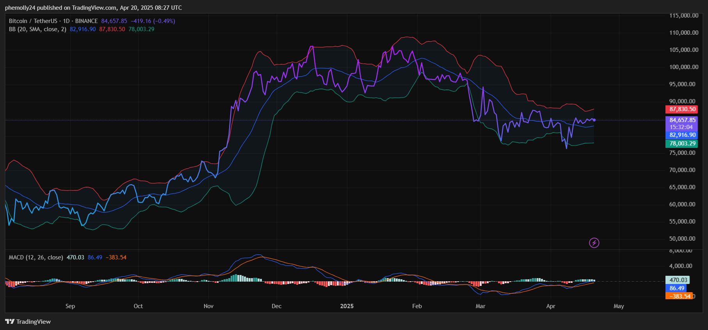Click the 100,000.00 price axis label
This screenshot has width=708, height=330.
tap(684, 67)
